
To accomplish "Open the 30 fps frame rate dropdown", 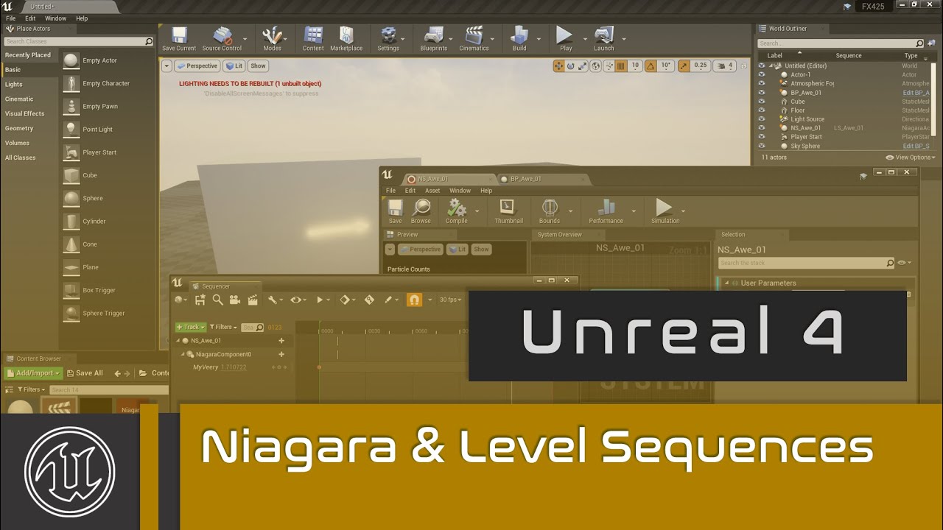I will pyautogui.click(x=452, y=300).
